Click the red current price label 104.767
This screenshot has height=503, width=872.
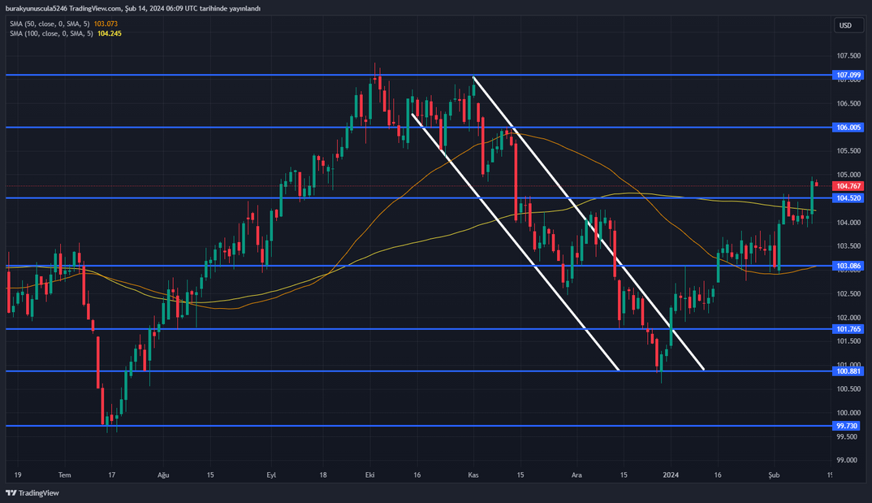(848, 186)
